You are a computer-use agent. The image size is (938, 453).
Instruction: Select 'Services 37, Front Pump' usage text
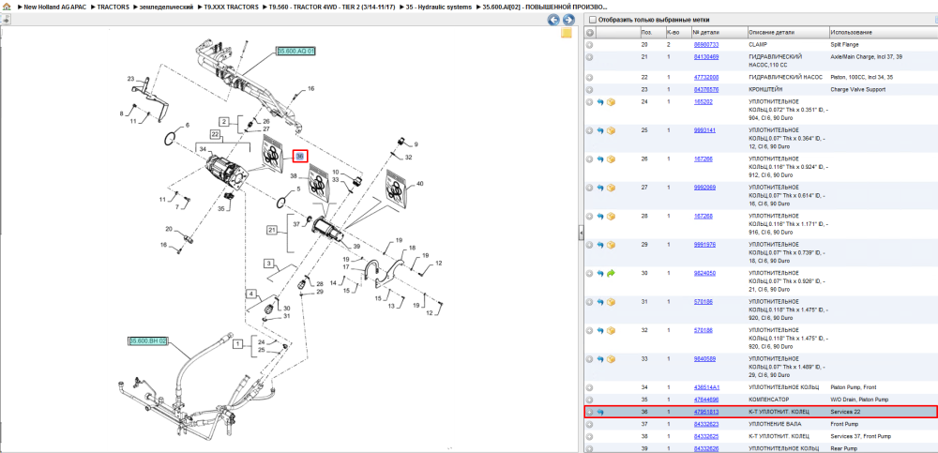[860, 437]
